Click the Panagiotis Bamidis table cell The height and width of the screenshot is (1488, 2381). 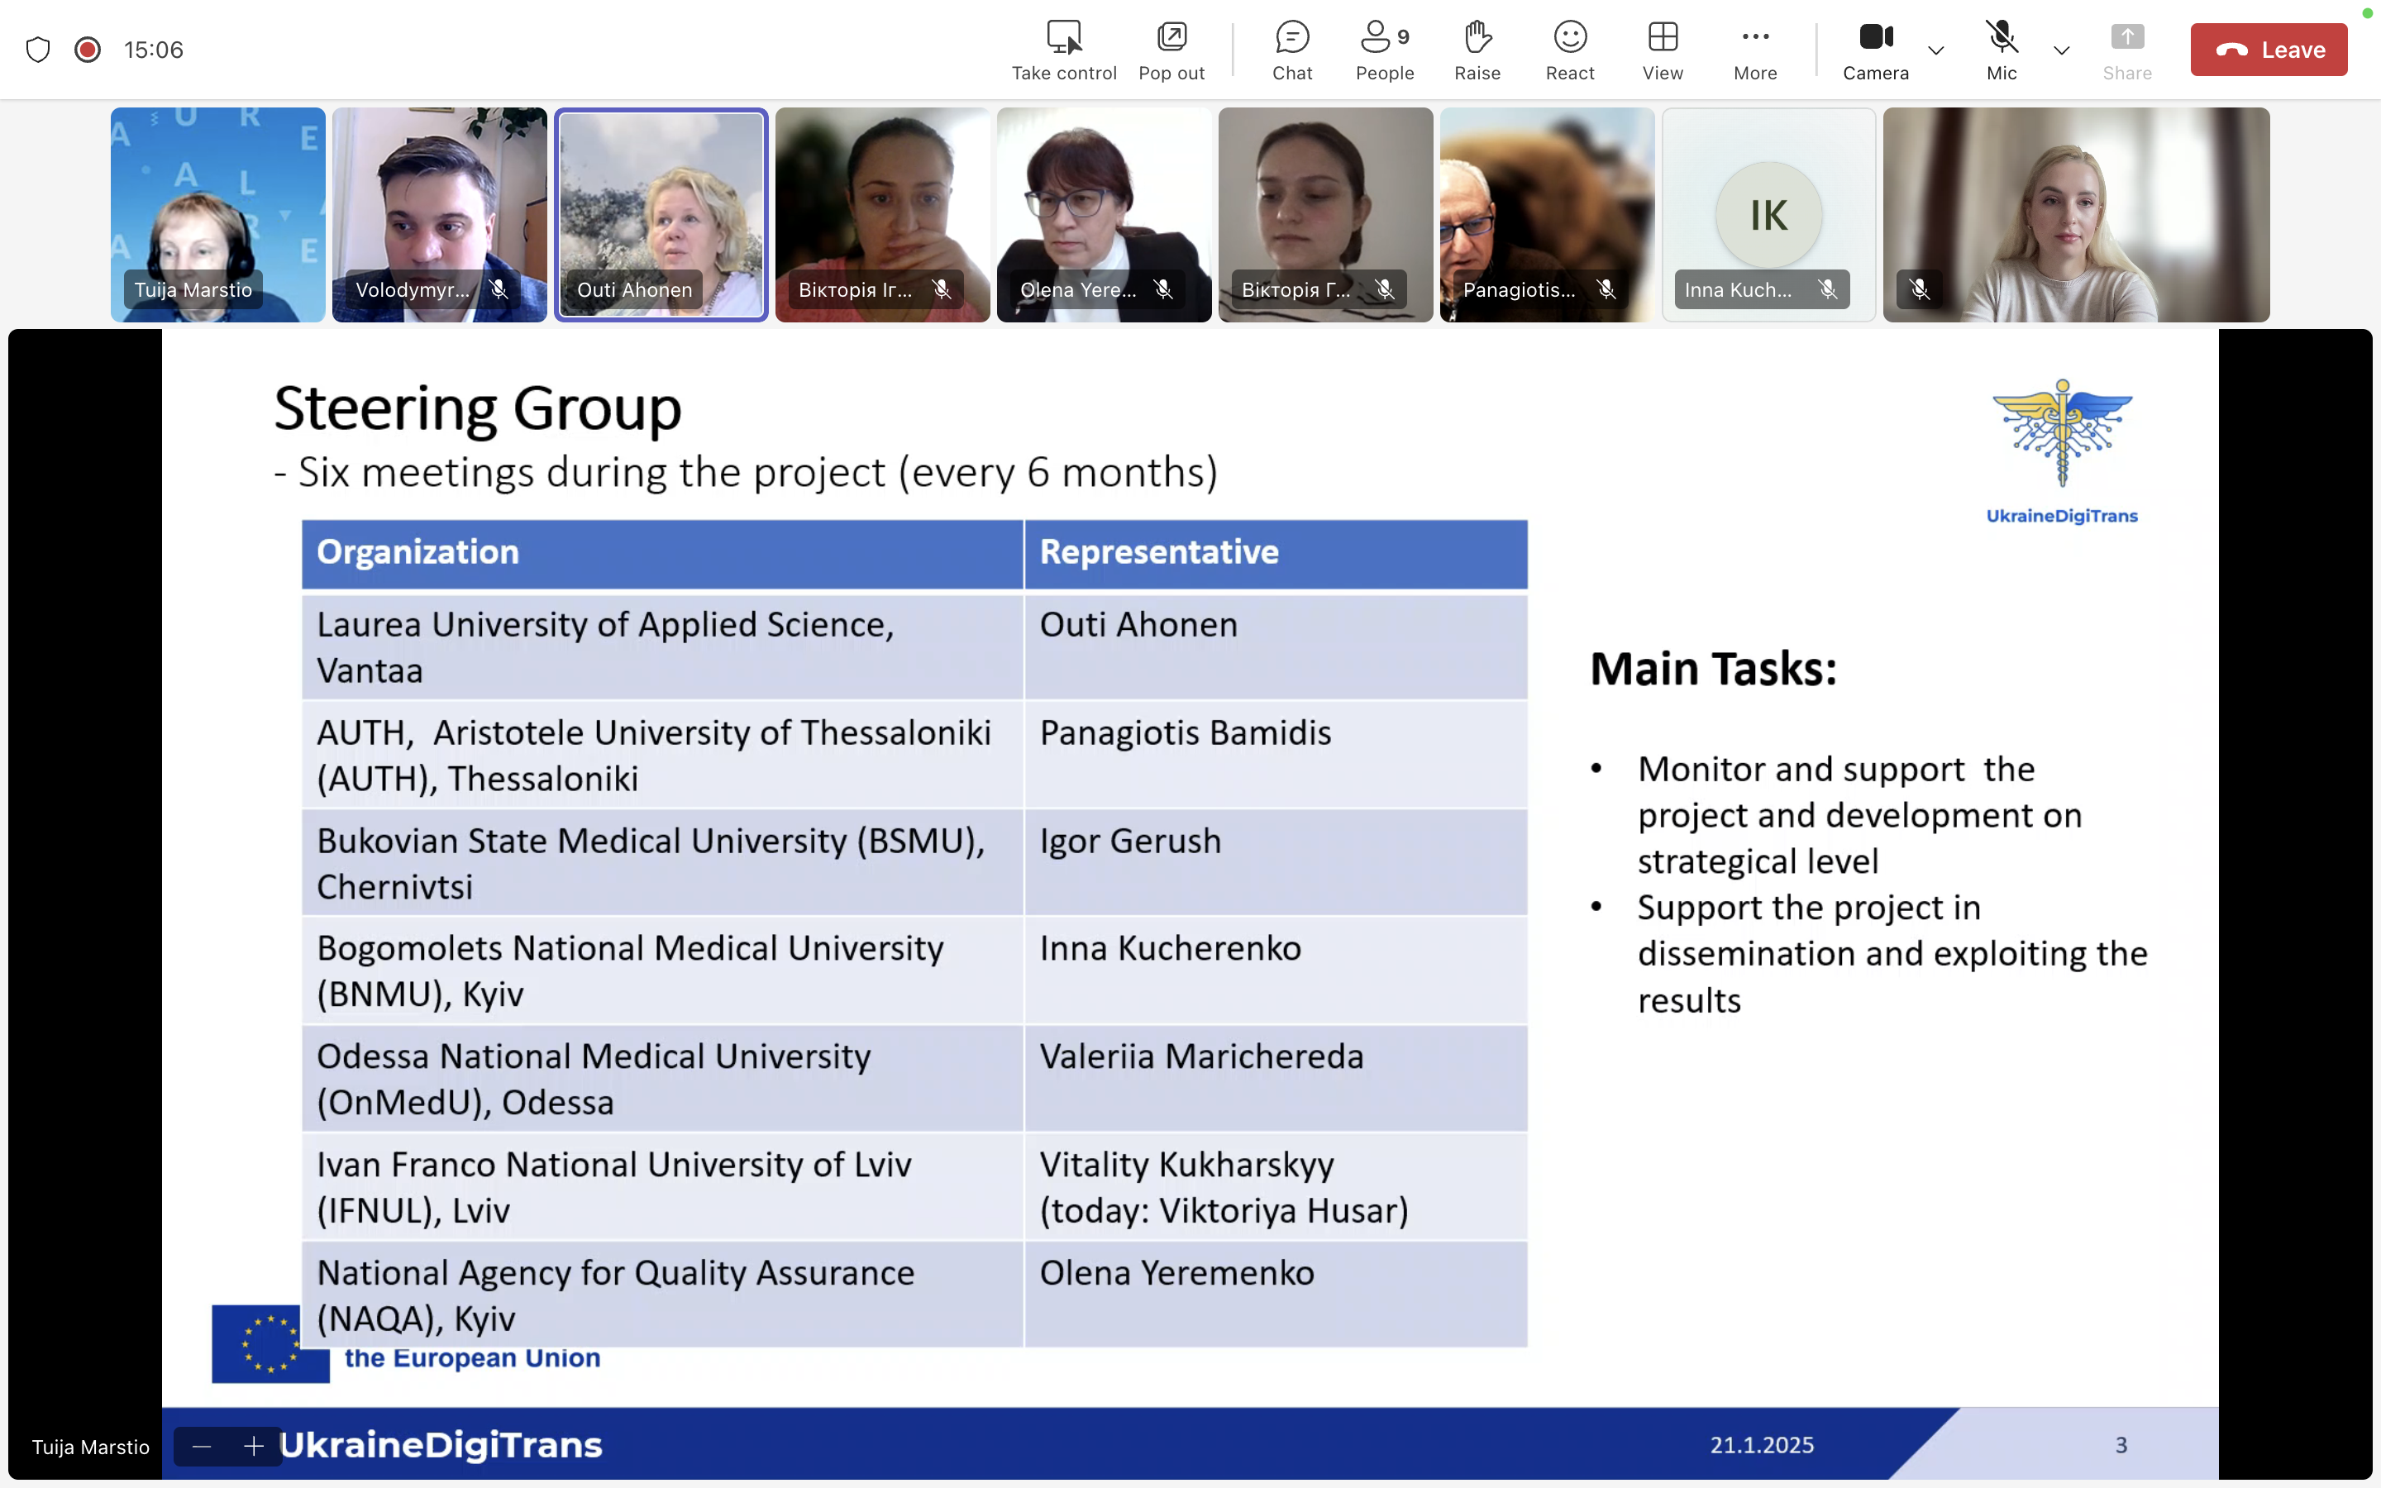point(1276,755)
